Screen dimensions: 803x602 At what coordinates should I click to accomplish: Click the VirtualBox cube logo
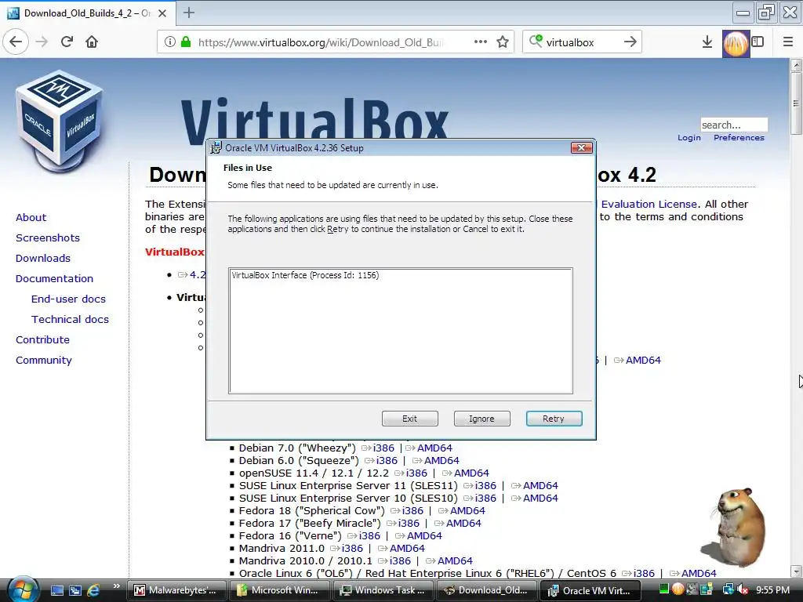coord(60,121)
